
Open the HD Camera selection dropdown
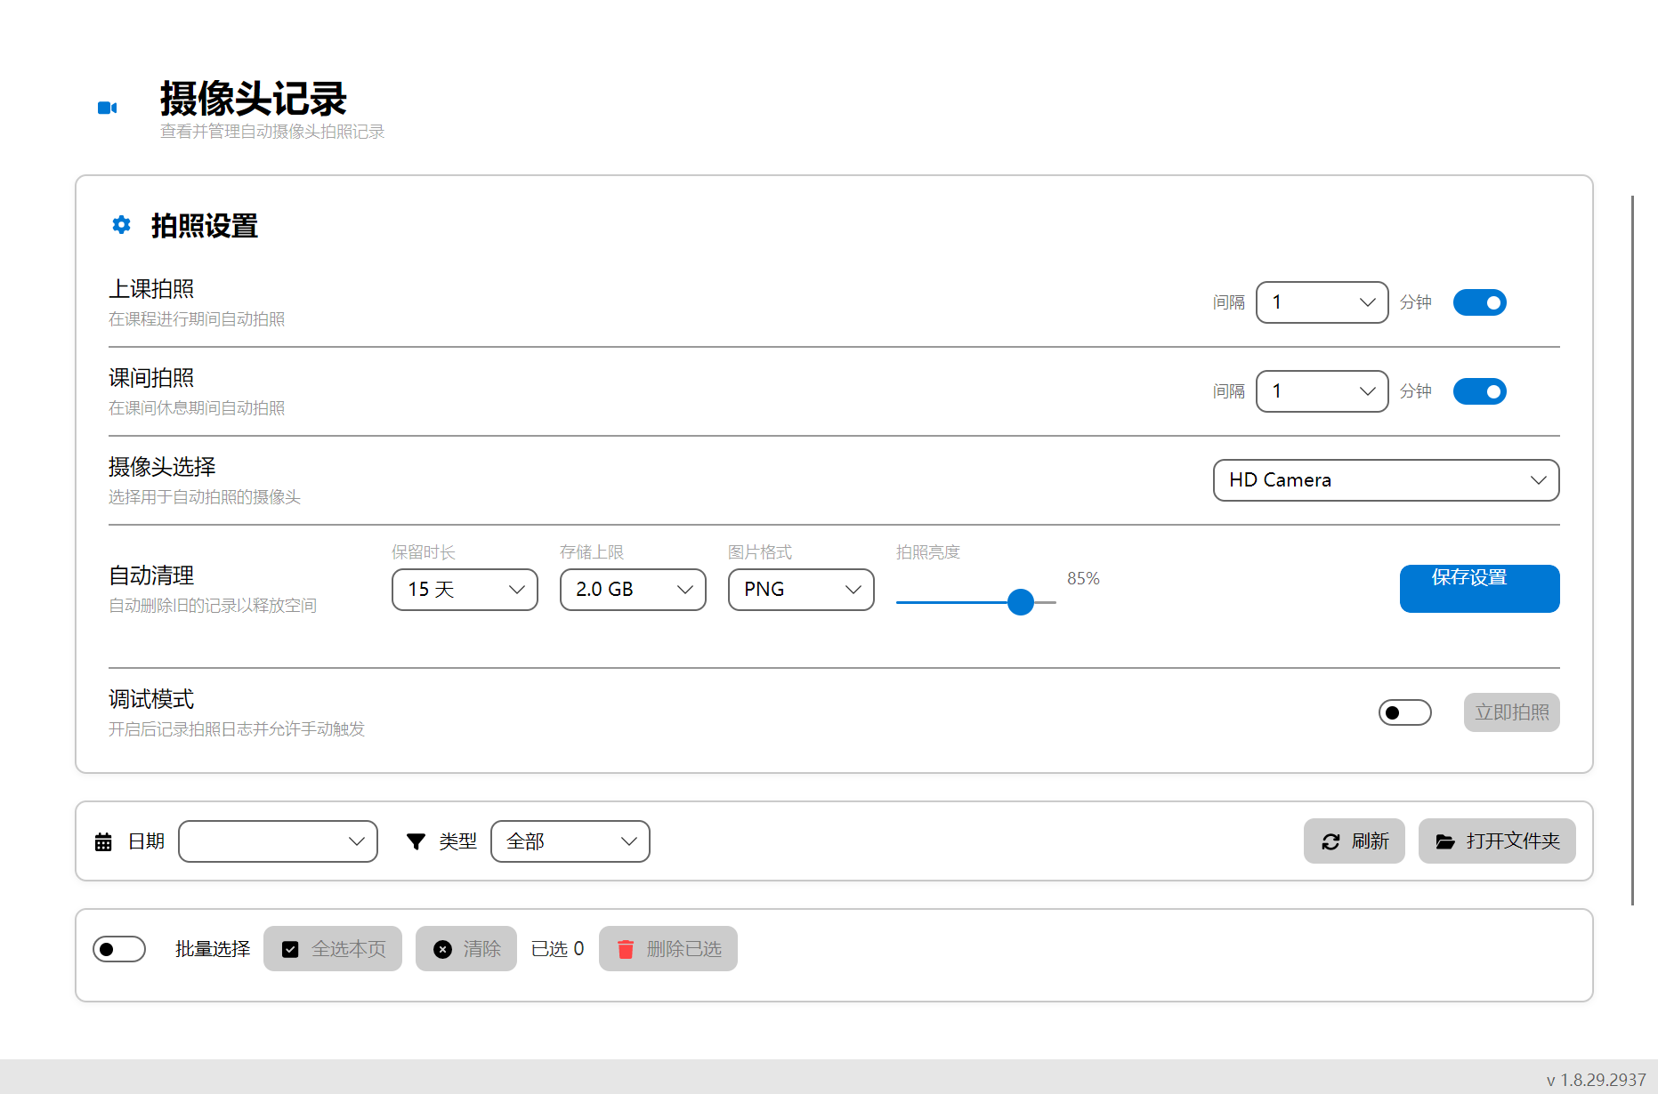tap(1385, 480)
